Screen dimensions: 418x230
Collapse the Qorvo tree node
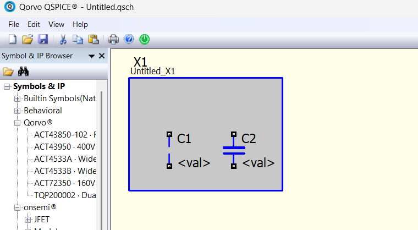17,123
